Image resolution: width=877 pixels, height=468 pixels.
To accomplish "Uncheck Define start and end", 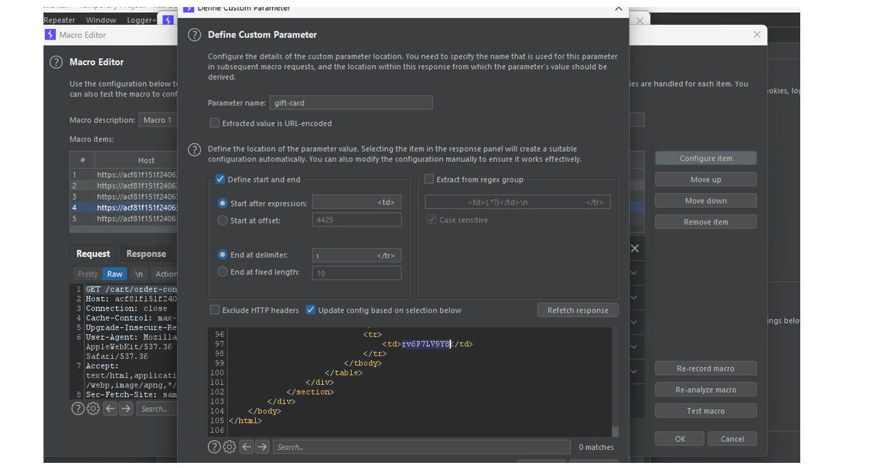I will point(220,179).
